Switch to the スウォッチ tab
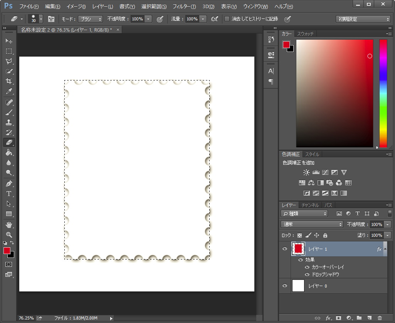The width and height of the screenshot is (395, 323). point(305,34)
